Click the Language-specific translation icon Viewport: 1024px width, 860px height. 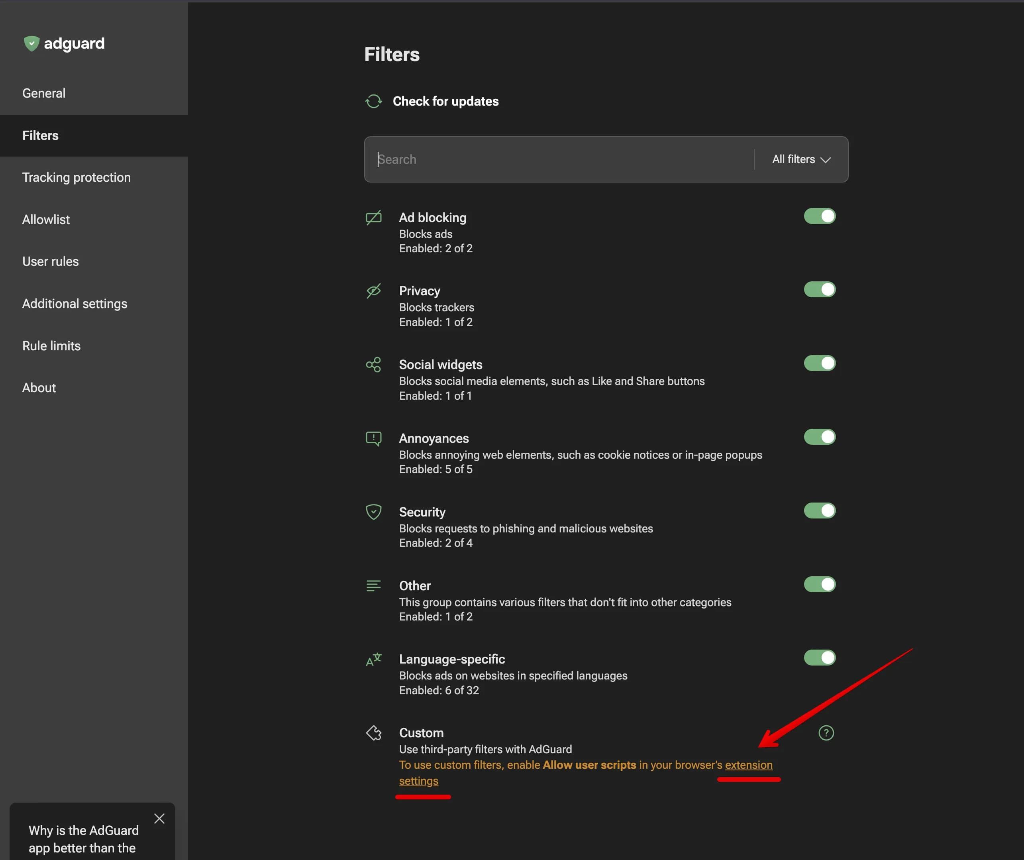pyautogui.click(x=373, y=659)
